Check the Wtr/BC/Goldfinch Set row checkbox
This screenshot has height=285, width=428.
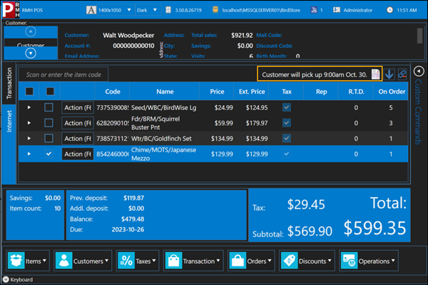pyautogui.click(x=49, y=139)
